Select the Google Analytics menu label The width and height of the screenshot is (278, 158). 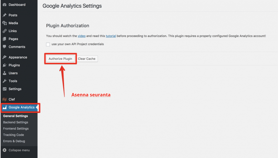pyautogui.click(x=21, y=107)
